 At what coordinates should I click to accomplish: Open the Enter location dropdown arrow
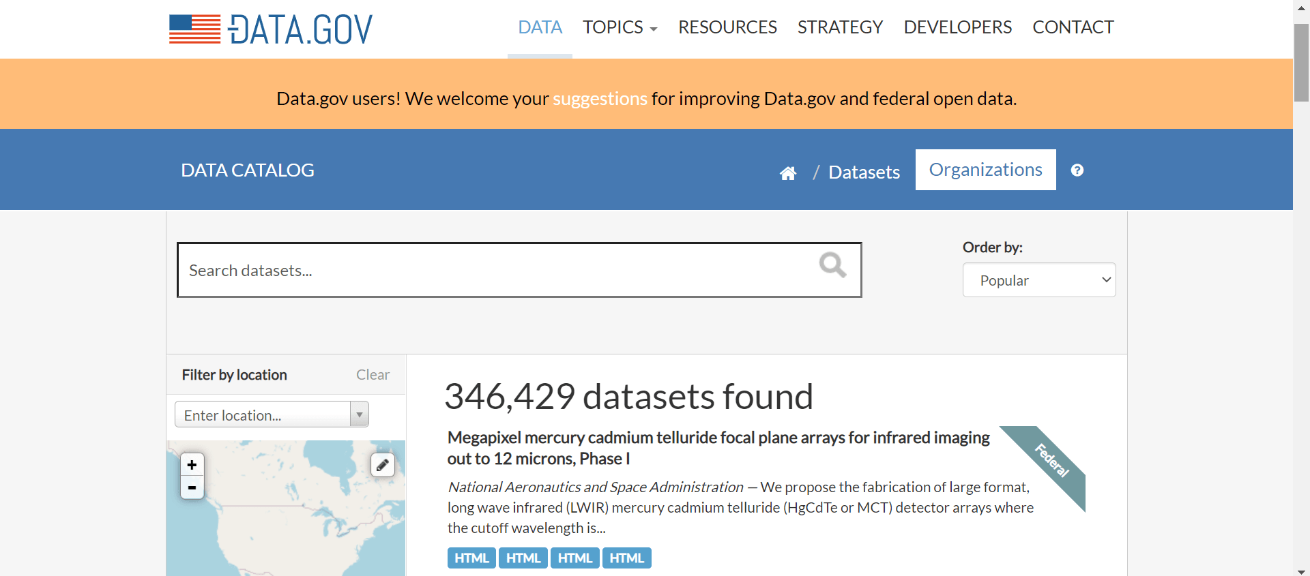pyautogui.click(x=359, y=414)
